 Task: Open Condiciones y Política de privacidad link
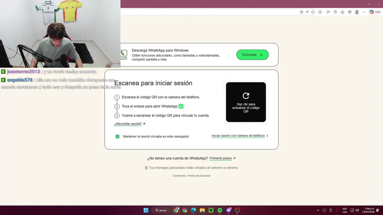[191, 176]
